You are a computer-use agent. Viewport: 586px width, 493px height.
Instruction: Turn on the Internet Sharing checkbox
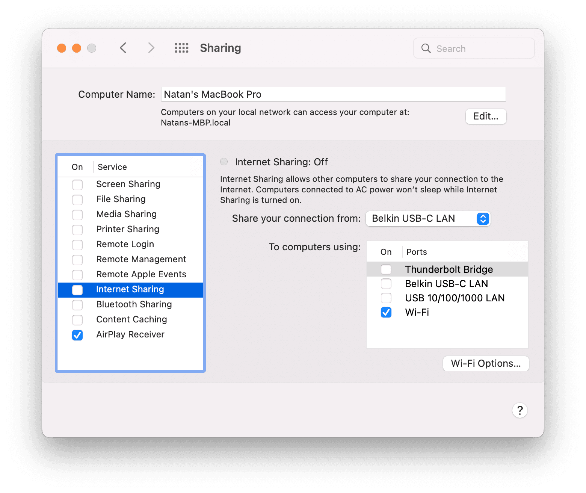point(77,290)
